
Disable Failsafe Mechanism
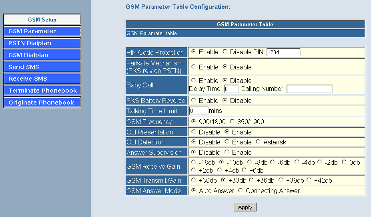(x=225, y=67)
